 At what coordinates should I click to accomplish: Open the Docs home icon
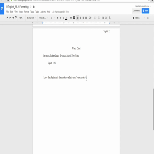coord(2,9)
